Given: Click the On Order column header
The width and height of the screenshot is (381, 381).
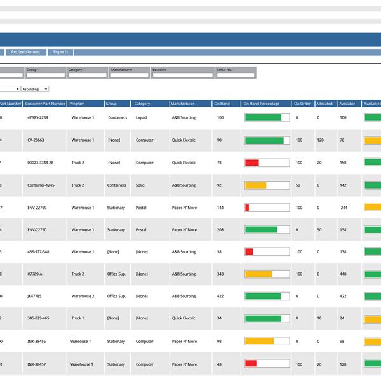Looking at the screenshot, I should 303,104.
